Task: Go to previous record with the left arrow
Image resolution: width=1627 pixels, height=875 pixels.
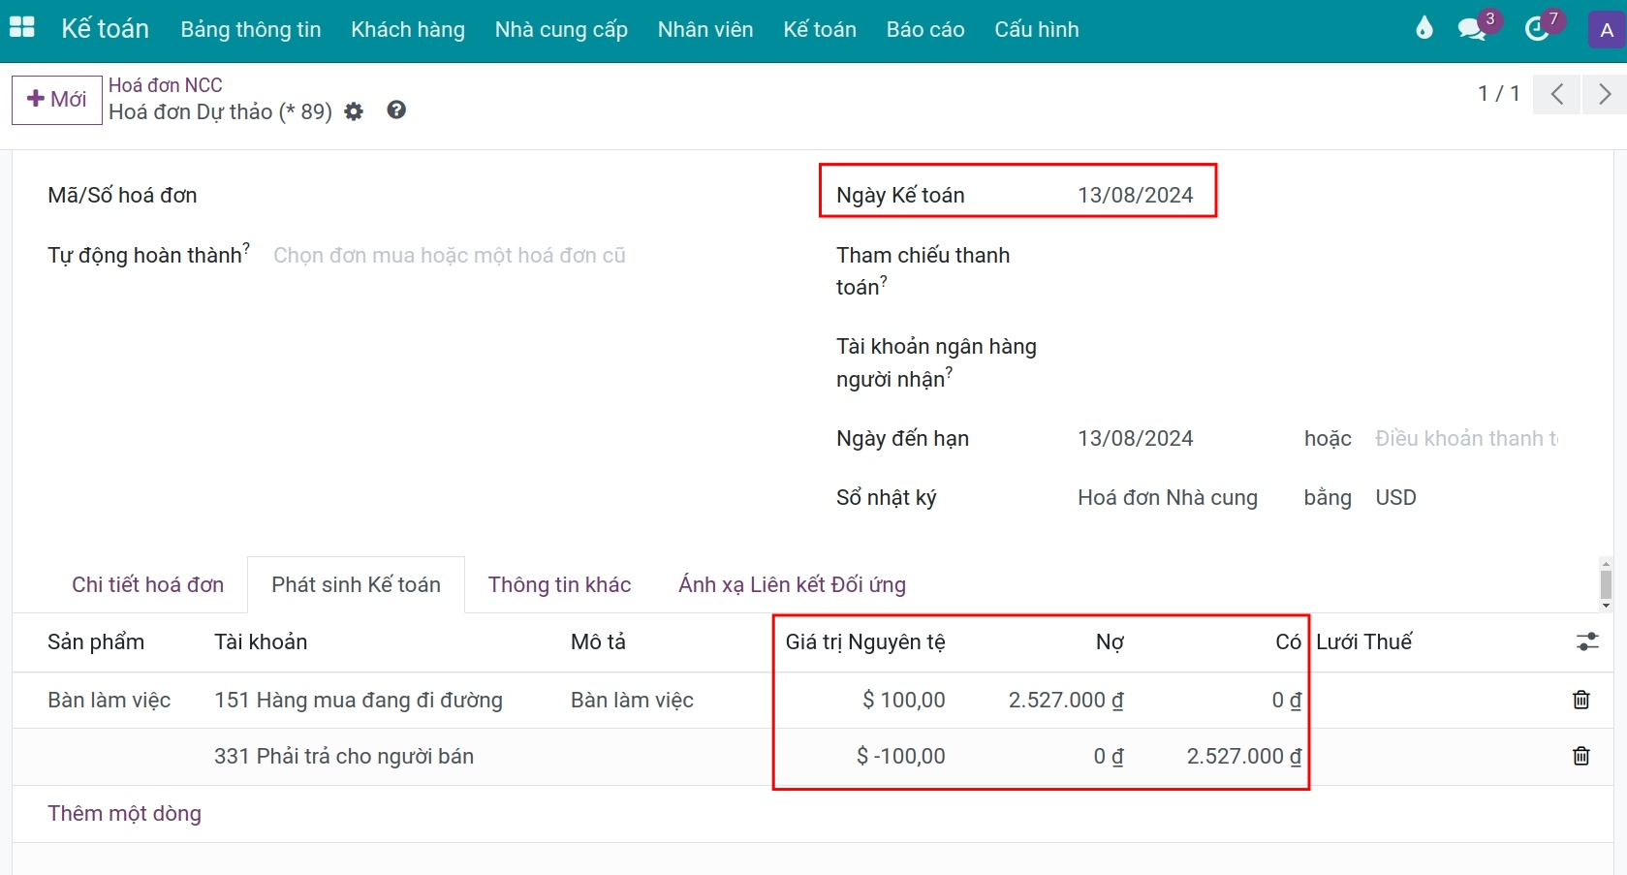Action: click(1556, 94)
